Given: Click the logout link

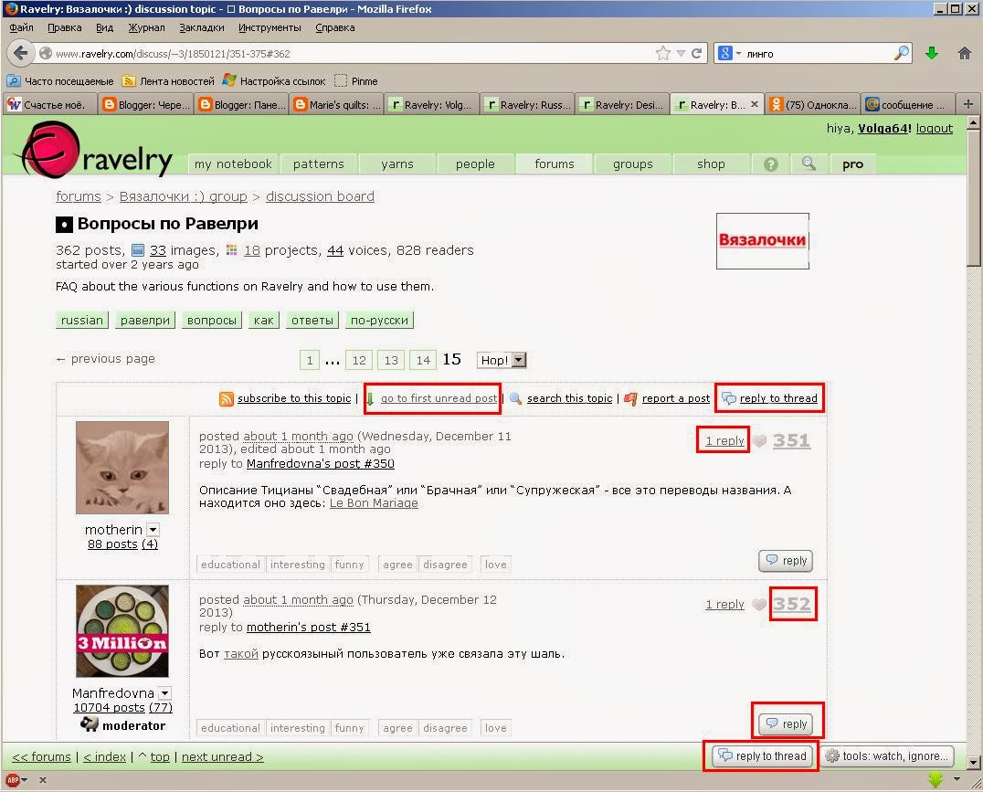Looking at the screenshot, I should point(934,129).
